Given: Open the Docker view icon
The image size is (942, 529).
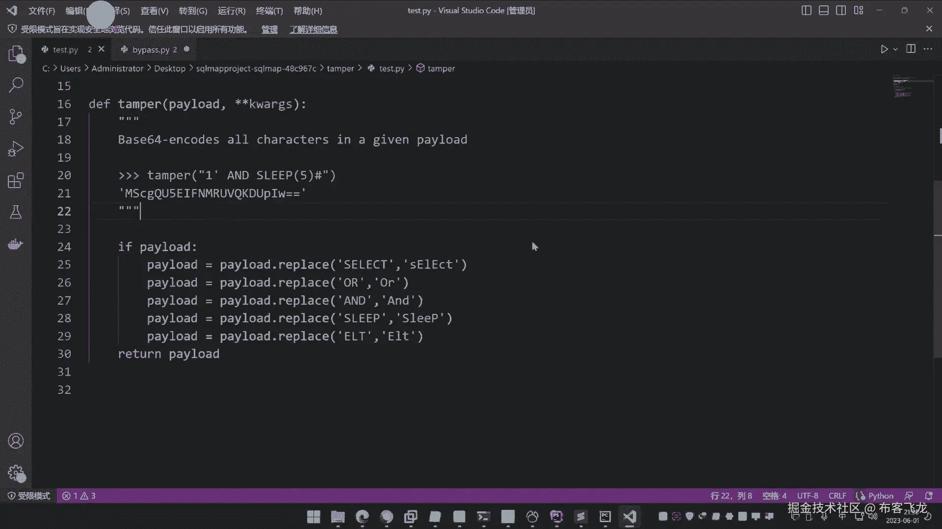Looking at the screenshot, I should click(16, 244).
